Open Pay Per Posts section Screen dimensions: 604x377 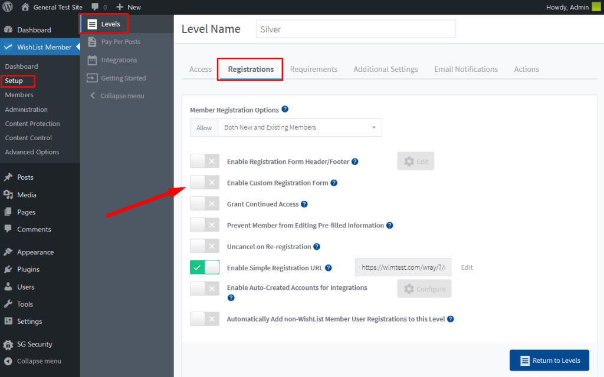click(120, 42)
